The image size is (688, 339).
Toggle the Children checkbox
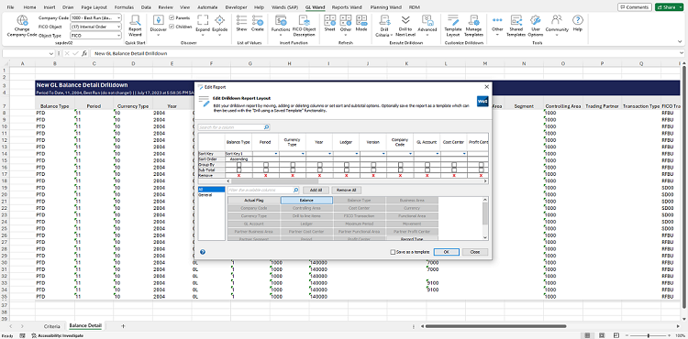[172, 27]
